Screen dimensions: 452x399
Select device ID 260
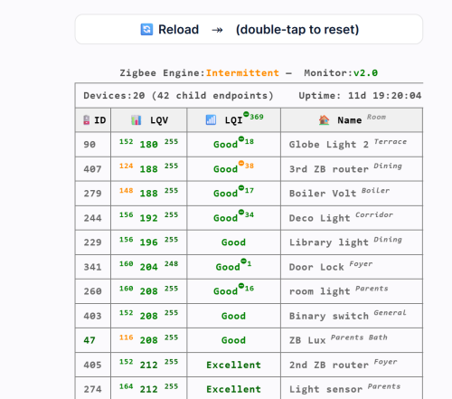point(92,291)
